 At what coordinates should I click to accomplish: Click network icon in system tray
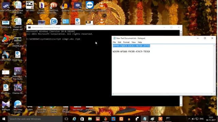pyautogui.click(x=197, y=119)
